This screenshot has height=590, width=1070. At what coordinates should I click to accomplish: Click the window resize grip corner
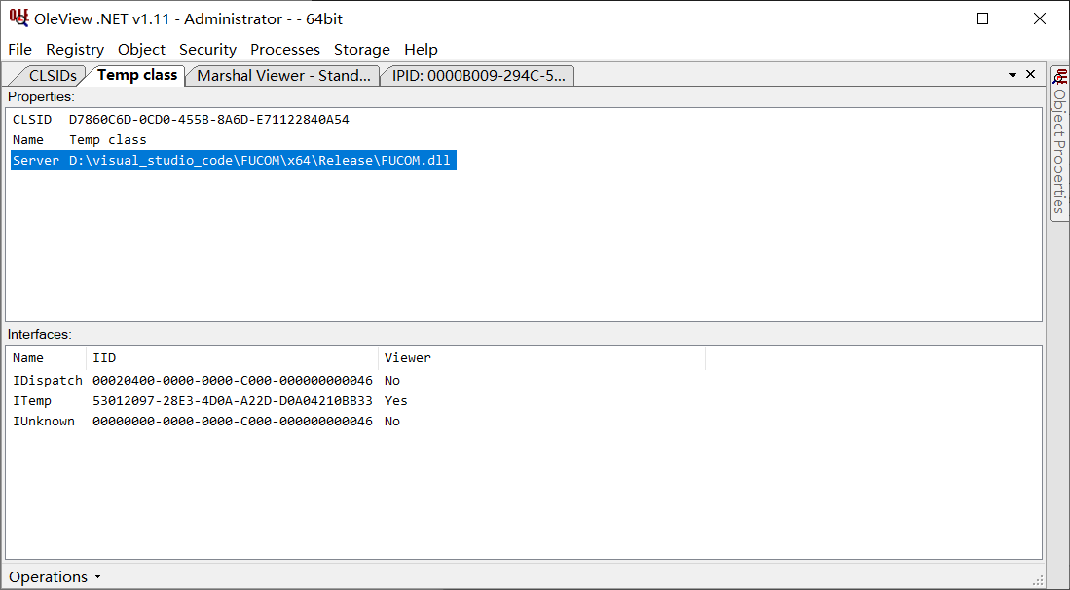(x=1038, y=579)
